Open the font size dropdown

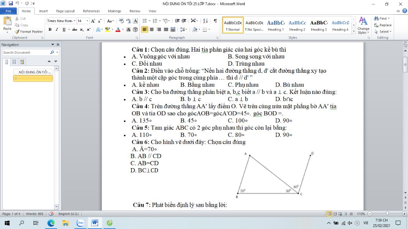tap(87, 21)
